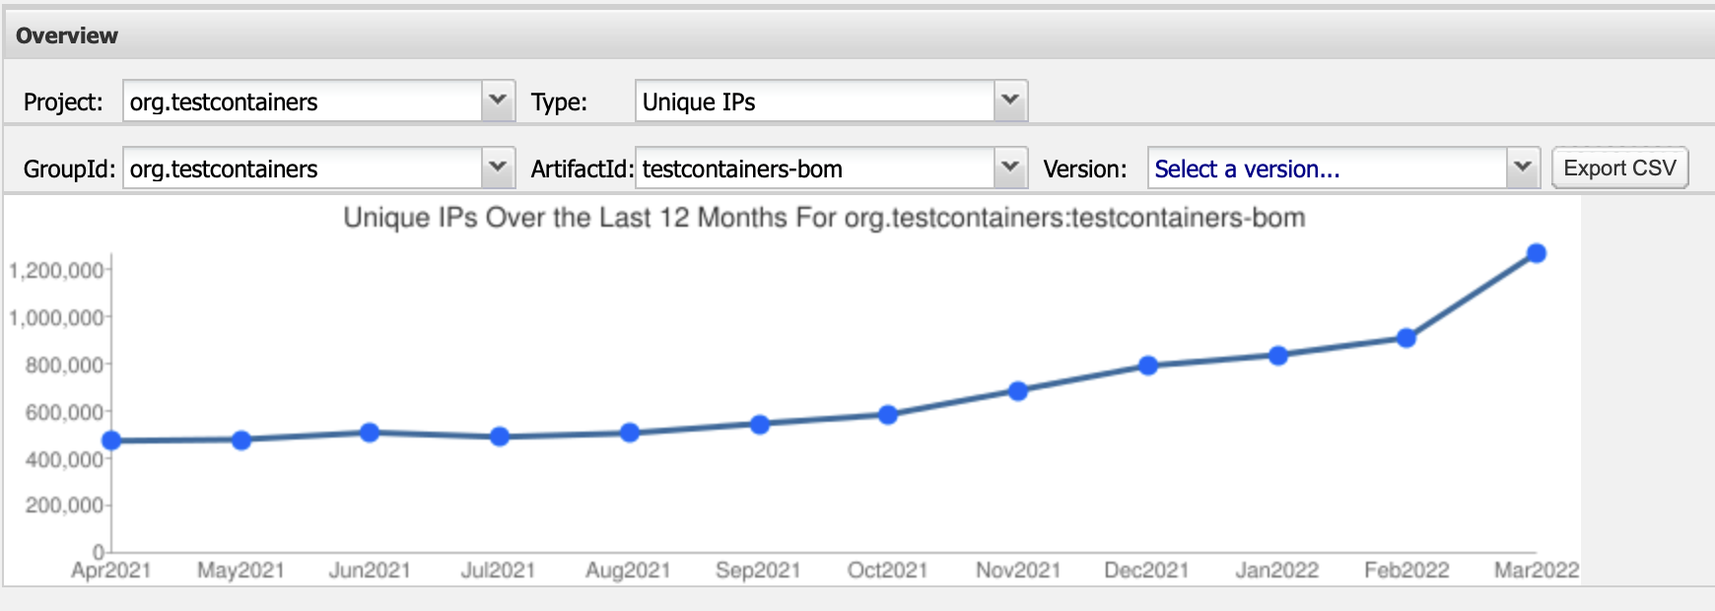
Task: Open the Project dropdown arrow
Action: [x=498, y=101]
